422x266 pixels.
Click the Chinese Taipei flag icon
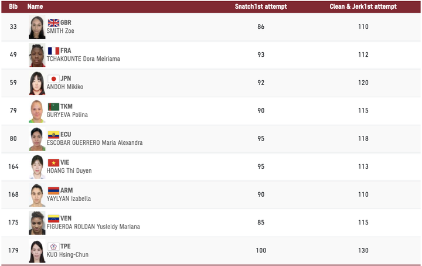coord(53,247)
